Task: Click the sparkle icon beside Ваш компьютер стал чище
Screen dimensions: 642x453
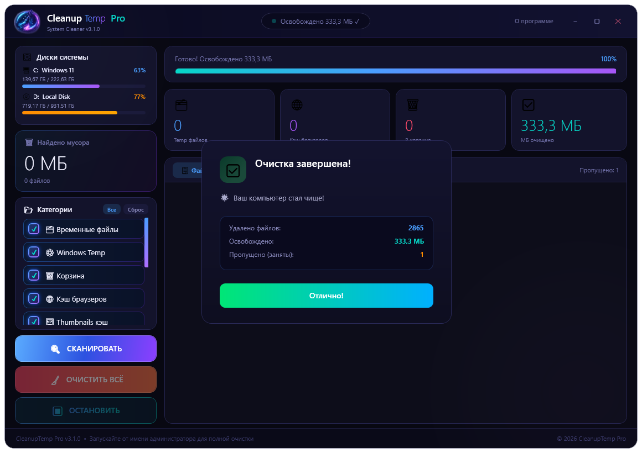Action: (x=224, y=198)
